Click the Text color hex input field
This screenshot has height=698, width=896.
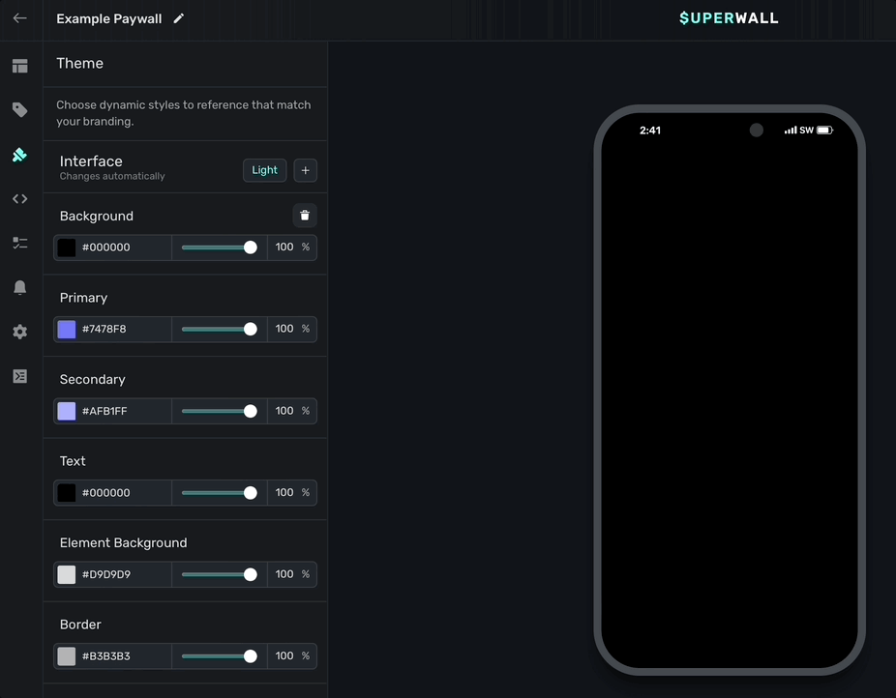click(123, 493)
